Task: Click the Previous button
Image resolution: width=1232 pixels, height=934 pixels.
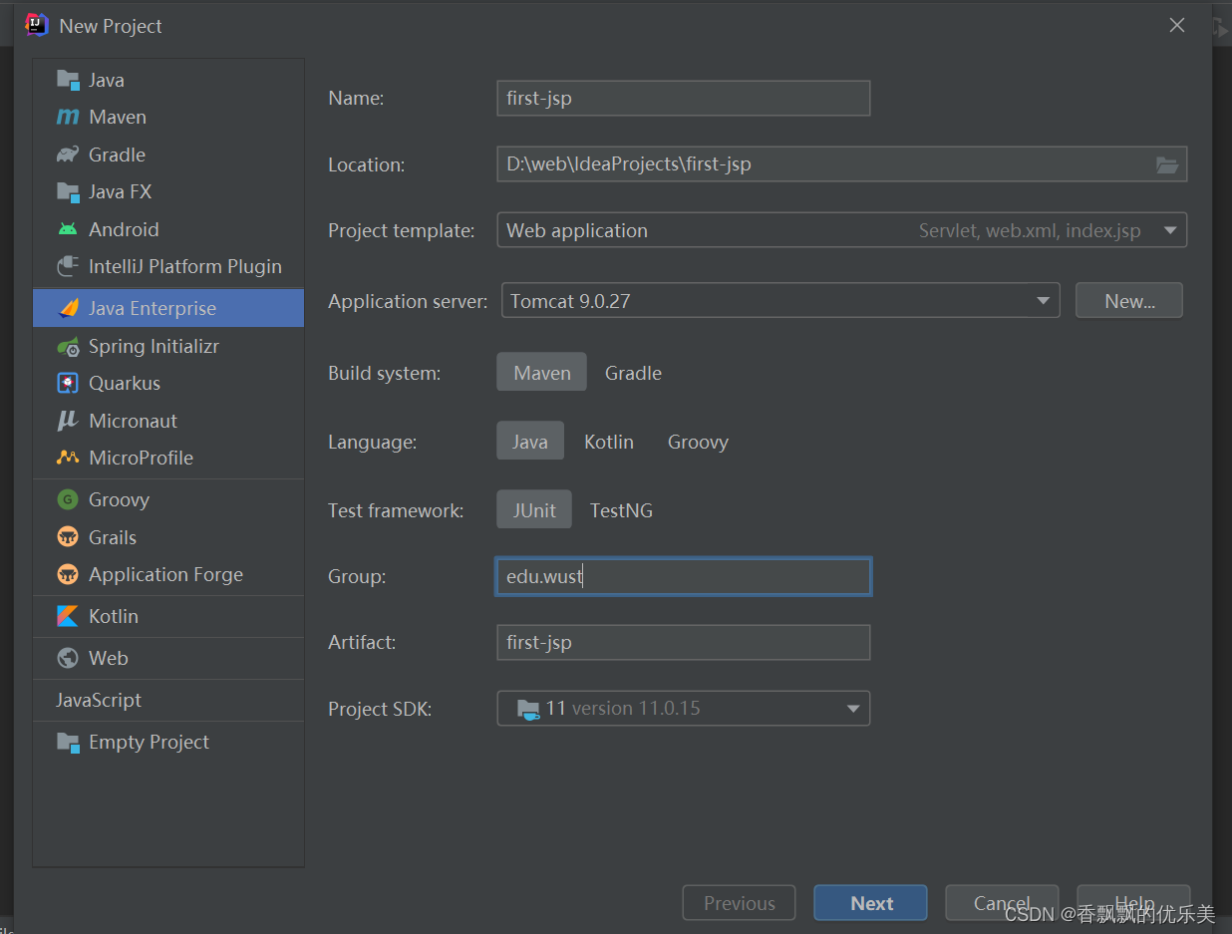Action: pyautogui.click(x=740, y=903)
